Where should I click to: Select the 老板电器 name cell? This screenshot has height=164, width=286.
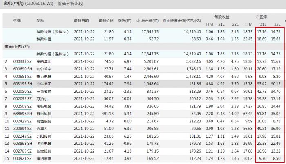pos(44,106)
